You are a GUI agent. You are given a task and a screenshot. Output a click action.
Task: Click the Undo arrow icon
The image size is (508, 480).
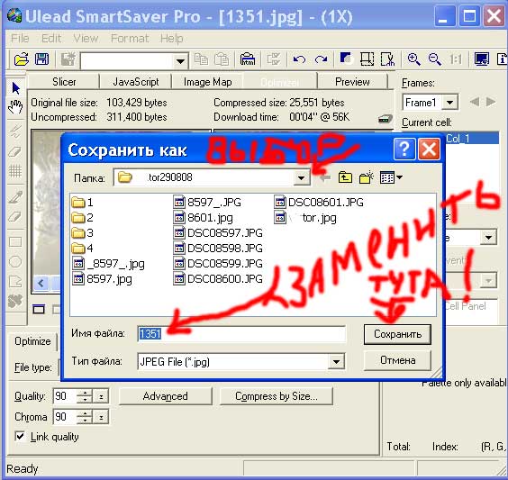coord(299,59)
